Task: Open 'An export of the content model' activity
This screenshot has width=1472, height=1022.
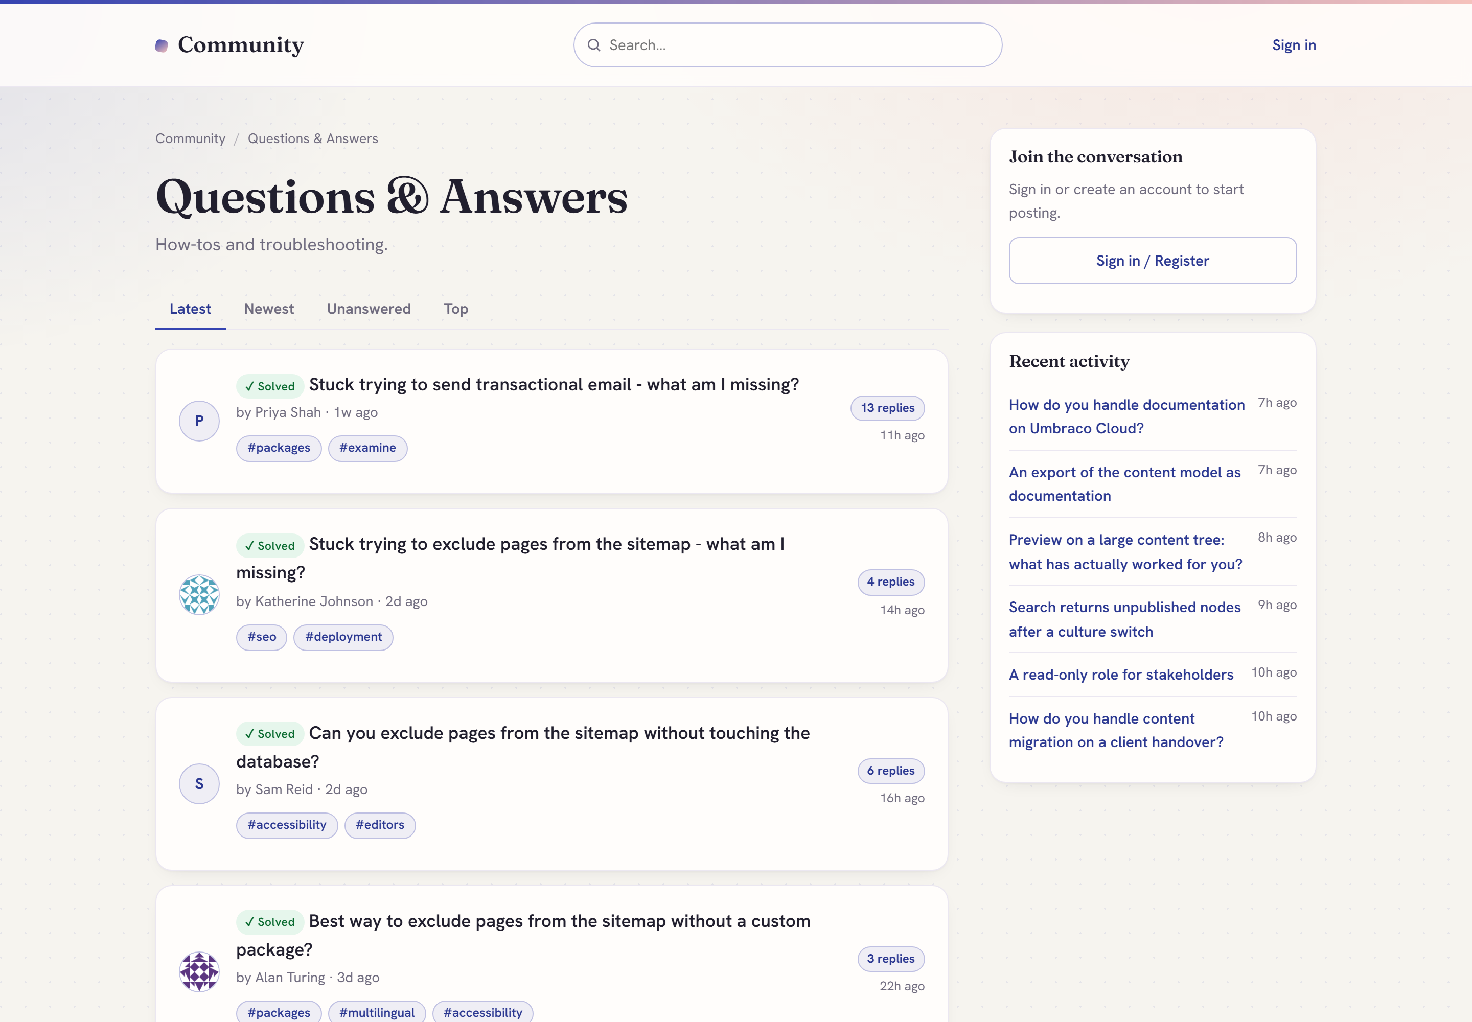Action: click(1125, 484)
